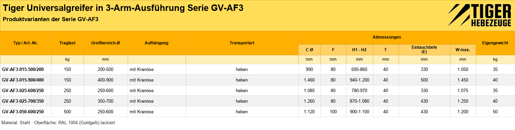Click the Tiger Hebezeuge logo
This screenshot has width=515, height=130.
479,16
